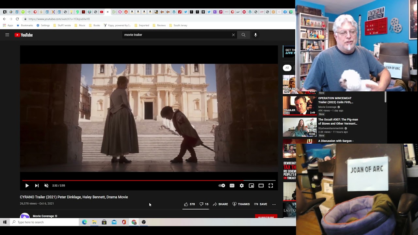This screenshot has width=418, height=235.
Task: Expand the Imported bookmark folder
Action: pyautogui.click(x=141, y=25)
